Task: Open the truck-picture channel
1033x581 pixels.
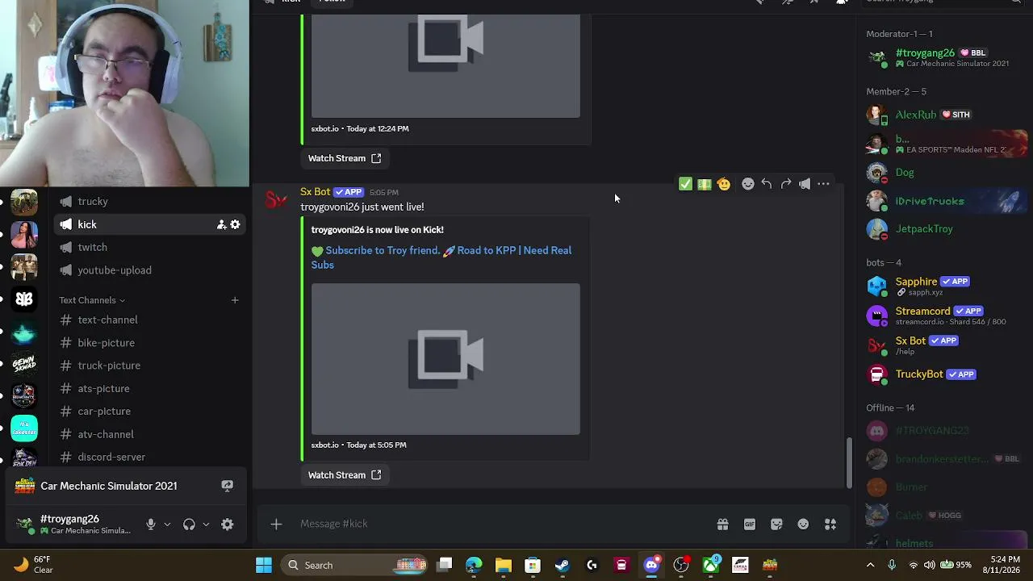Action: [149, 366]
